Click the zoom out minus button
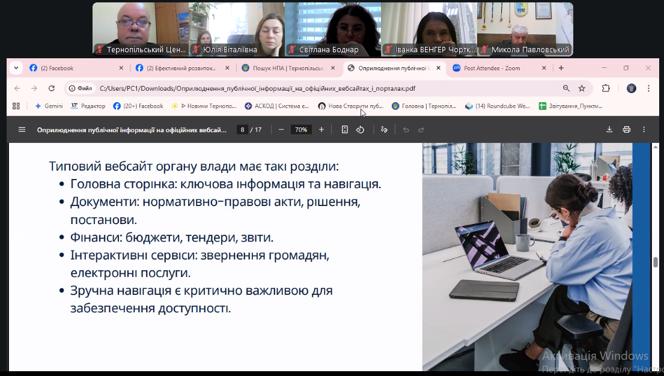Viewport: 664px width, 376px height. (x=281, y=129)
